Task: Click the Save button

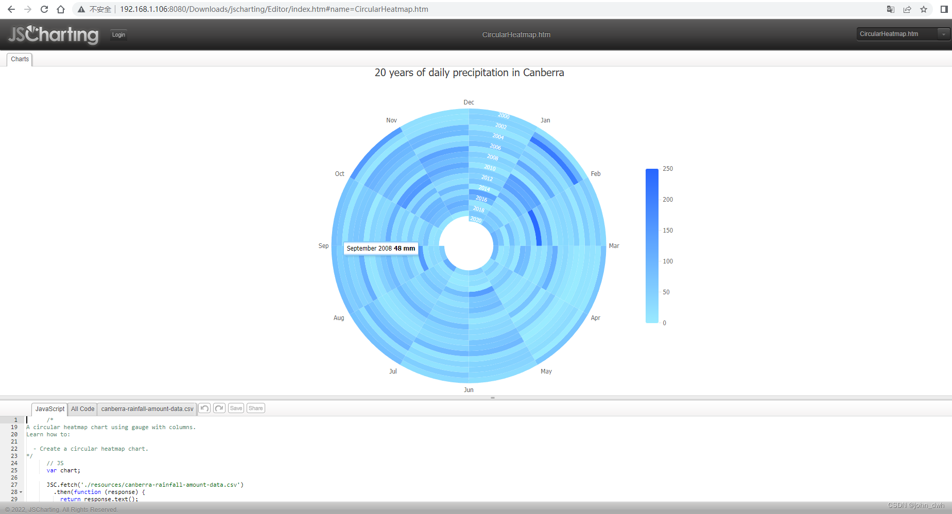Action: (236, 407)
